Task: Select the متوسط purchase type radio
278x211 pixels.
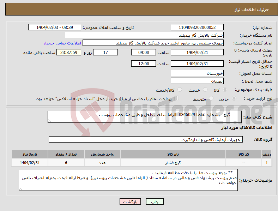Action: pyautogui.click(x=211, y=98)
